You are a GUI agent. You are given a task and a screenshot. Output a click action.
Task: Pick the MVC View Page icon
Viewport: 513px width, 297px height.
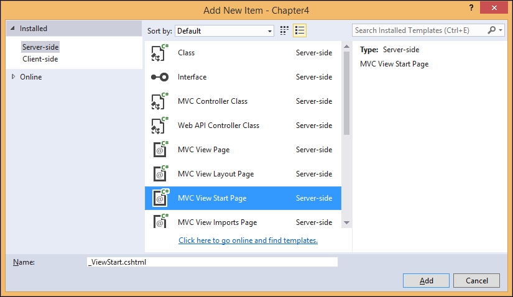[160, 150]
